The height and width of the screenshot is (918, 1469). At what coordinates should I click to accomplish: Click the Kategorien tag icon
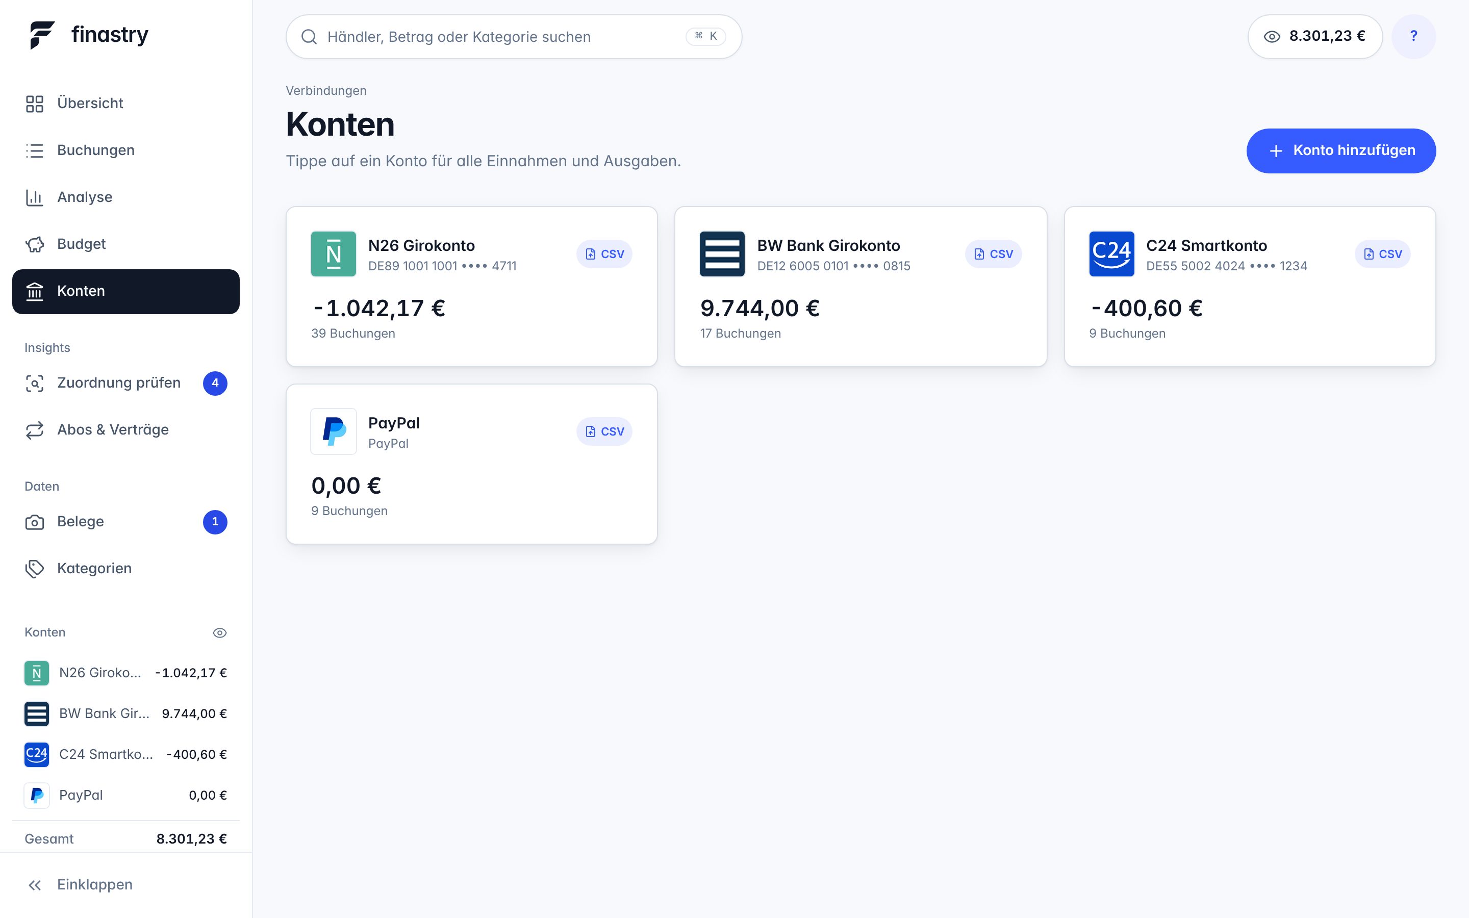pyautogui.click(x=35, y=569)
